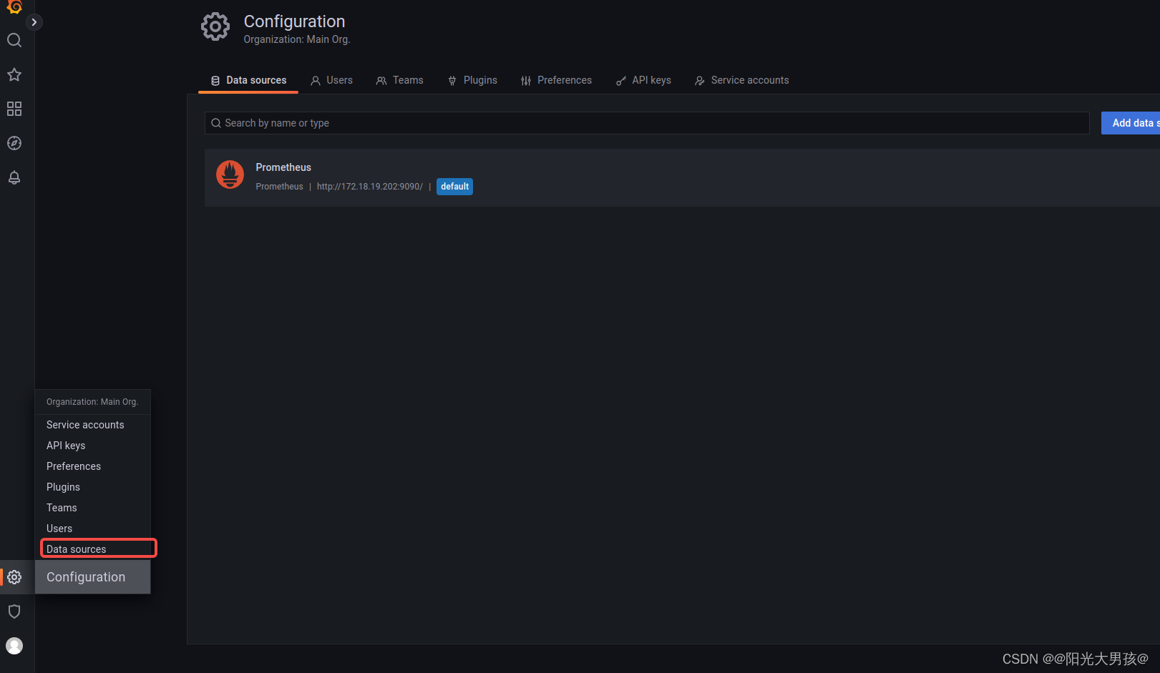Open the Server Admin shield icon
Image resolution: width=1160 pixels, height=673 pixels.
click(x=14, y=611)
